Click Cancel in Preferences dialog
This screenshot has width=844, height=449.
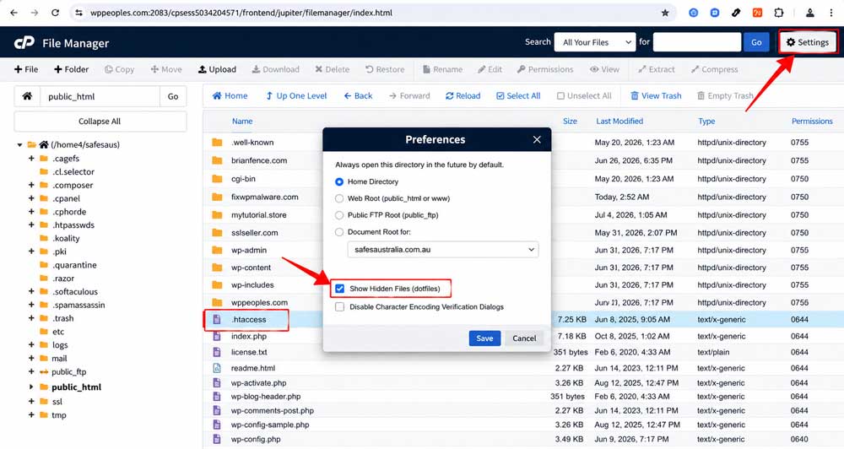[x=524, y=338]
